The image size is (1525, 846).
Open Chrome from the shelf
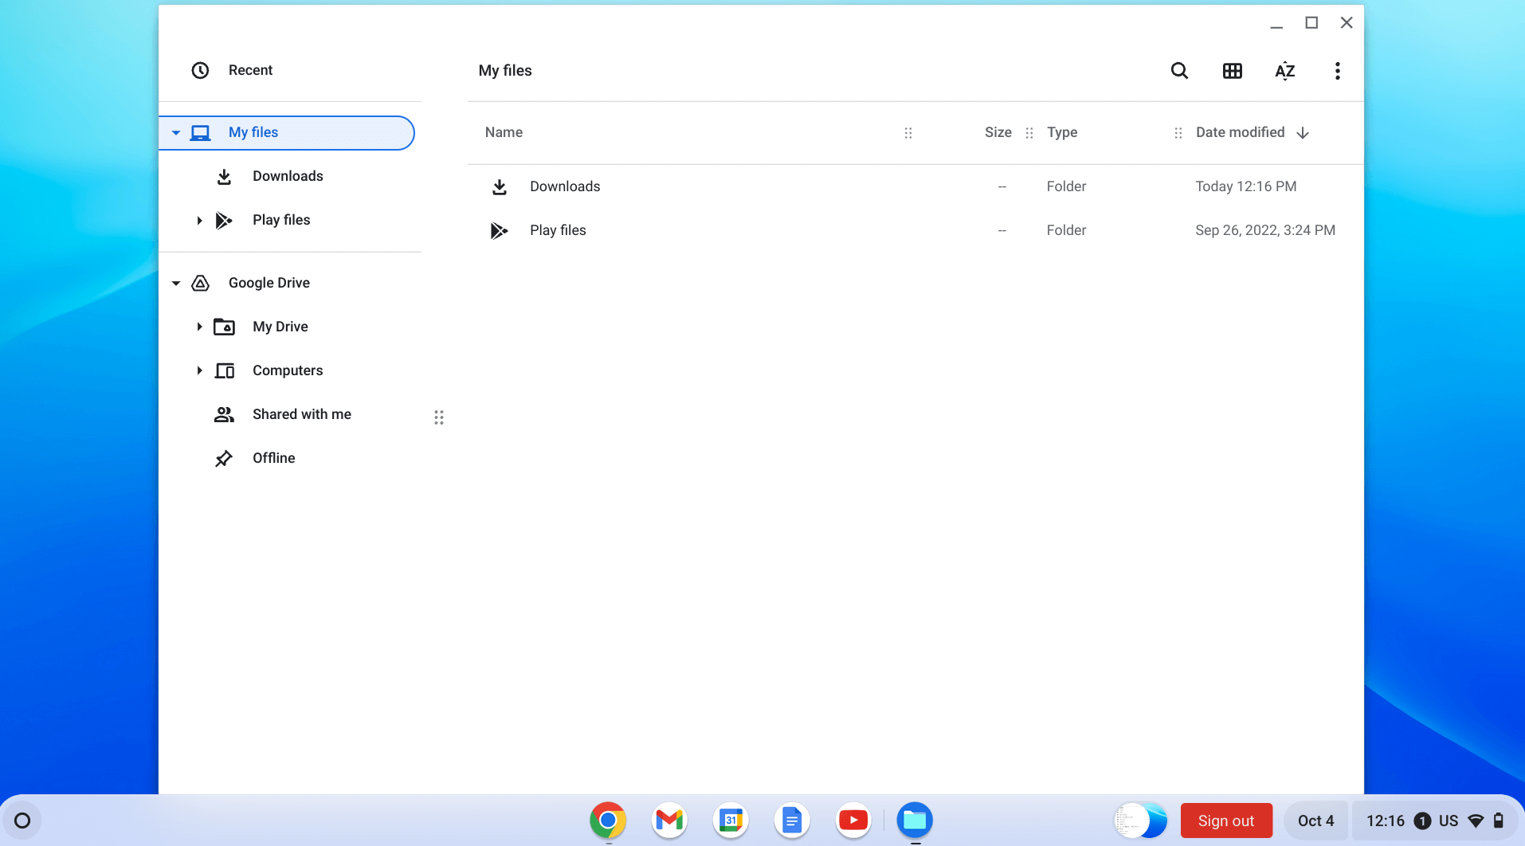(608, 821)
